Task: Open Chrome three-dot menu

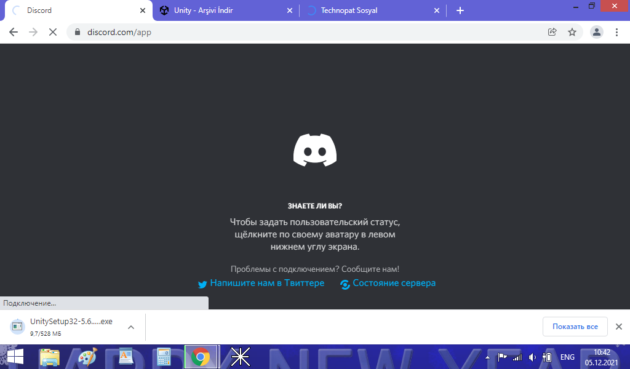Action: click(x=616, y=32)
